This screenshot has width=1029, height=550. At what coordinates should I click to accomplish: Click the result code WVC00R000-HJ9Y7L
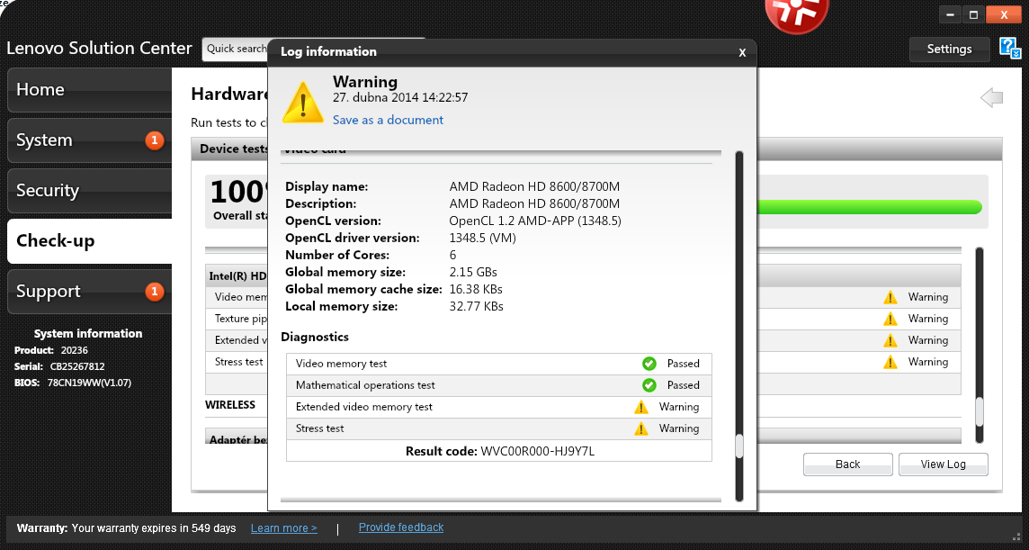point(538,452)
